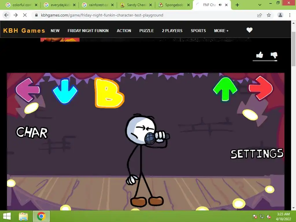Bookmark this page with the star
Image resolution: width=296 pixels, height=222 pixels.
[269, 15]
